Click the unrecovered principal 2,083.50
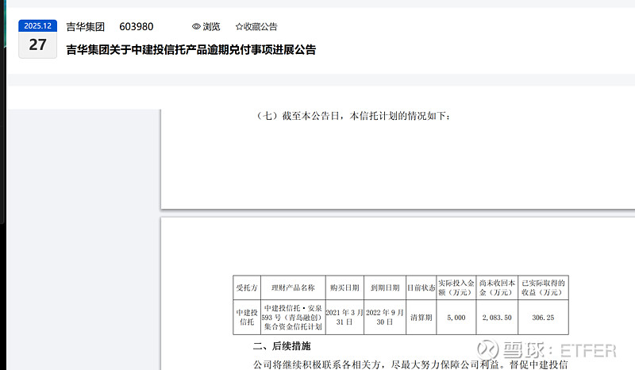 497,318
